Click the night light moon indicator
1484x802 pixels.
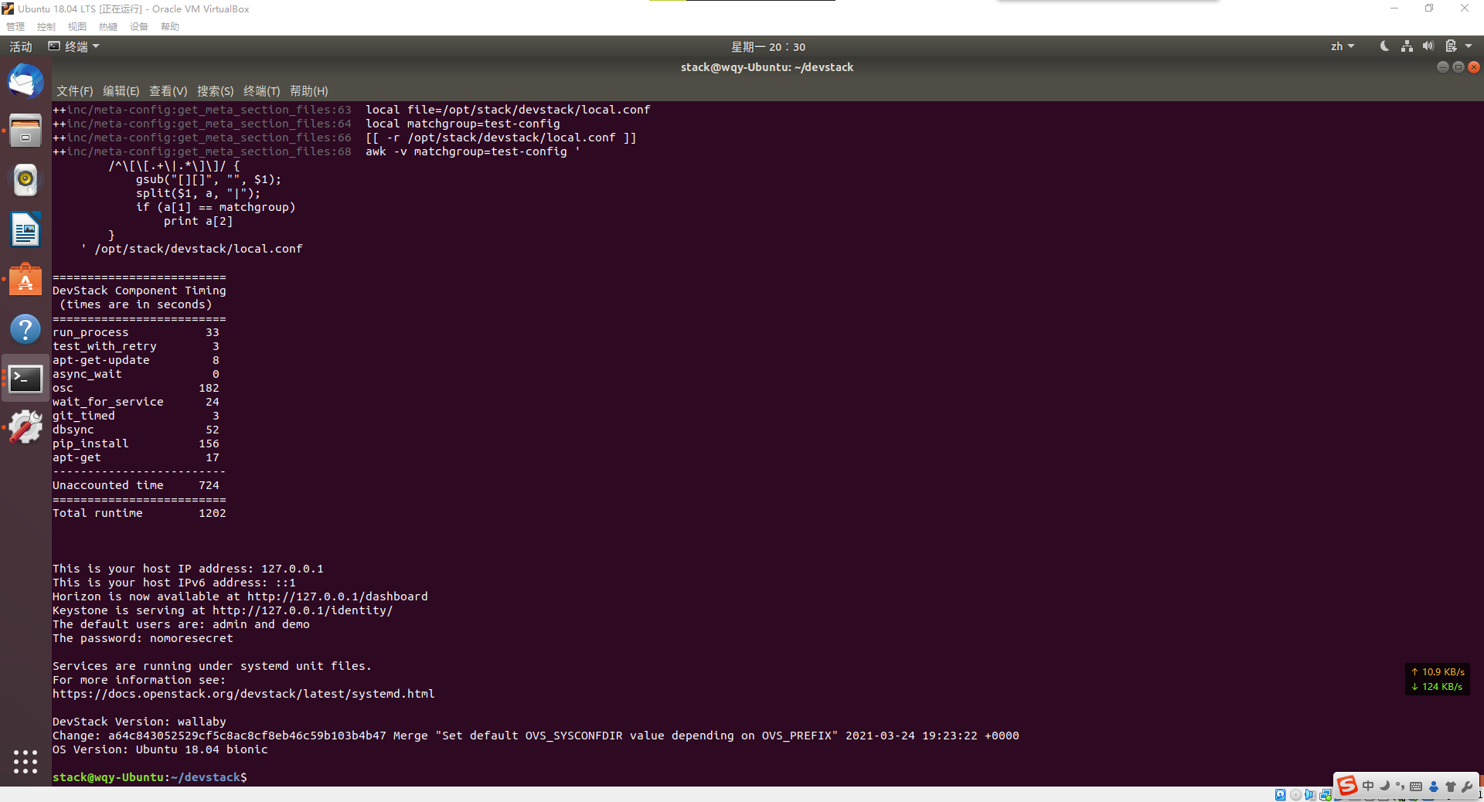coord(1384,46)
